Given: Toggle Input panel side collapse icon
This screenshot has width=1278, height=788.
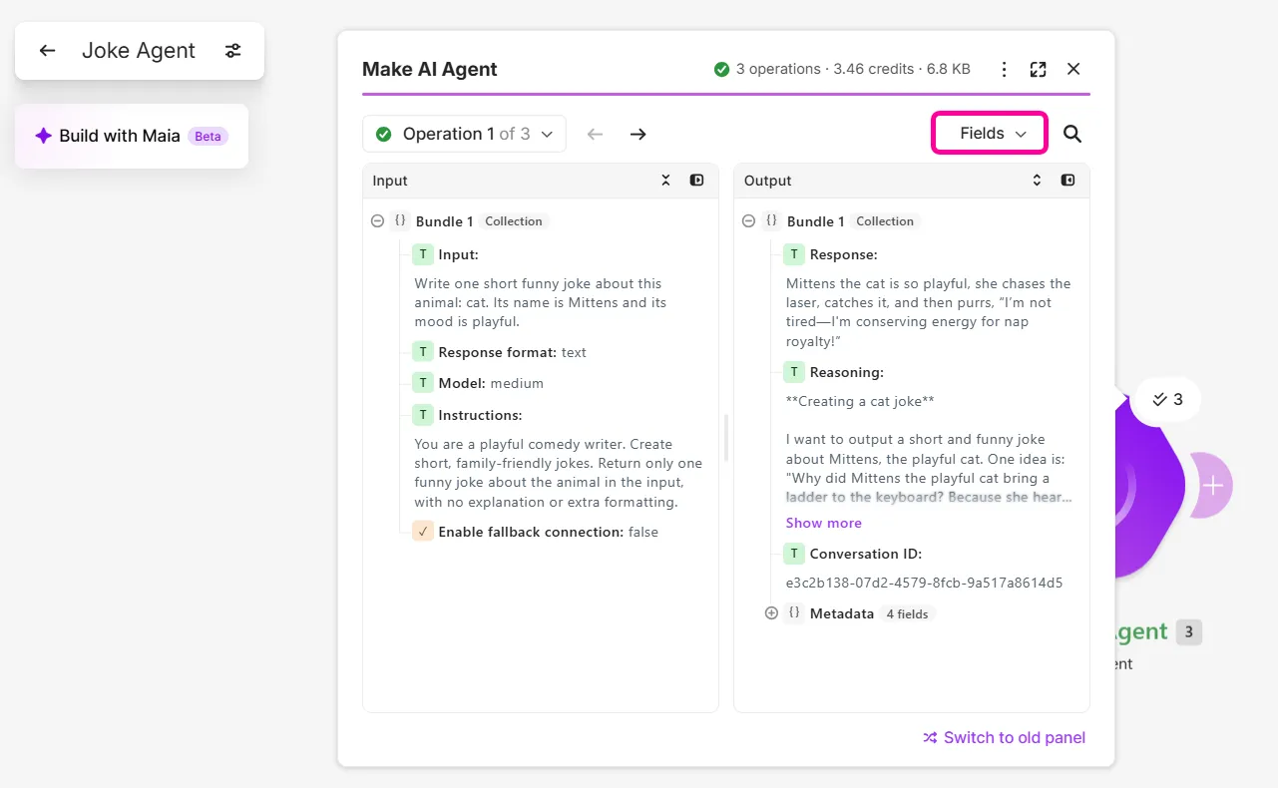Looking at the screenshot, I should (697, 181).
